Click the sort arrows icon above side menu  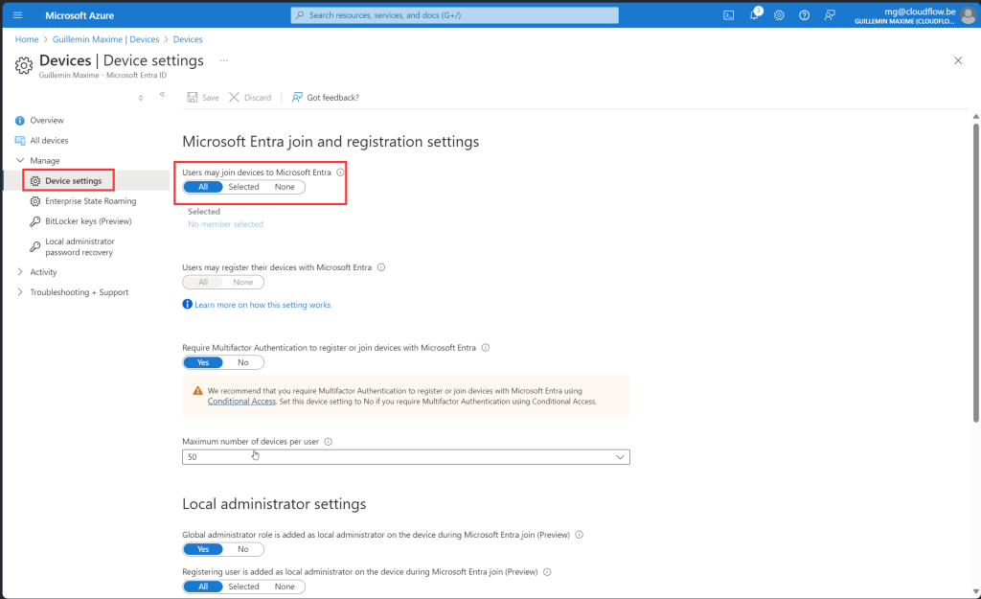pyautogui.click(x=141, y=98)
